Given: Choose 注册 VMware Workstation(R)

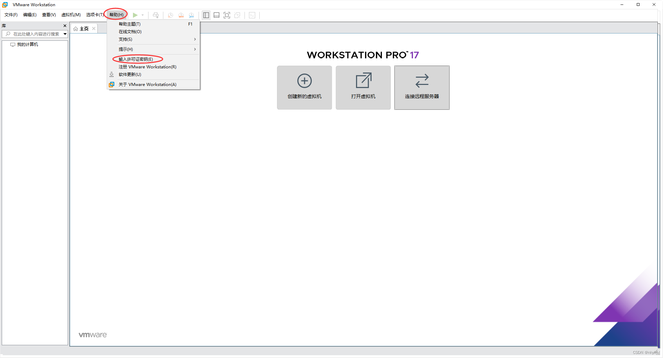Looking at the screenshot, I should 153,67.
